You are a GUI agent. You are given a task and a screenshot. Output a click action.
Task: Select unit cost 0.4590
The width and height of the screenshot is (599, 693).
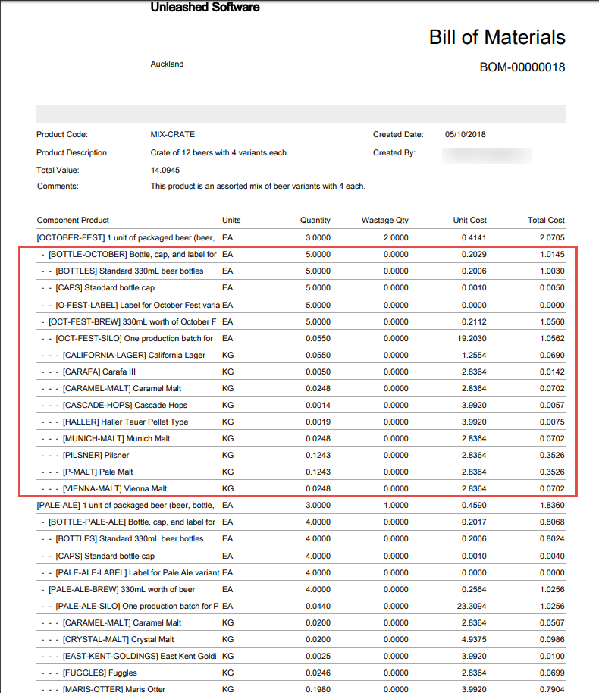(474, 505)
